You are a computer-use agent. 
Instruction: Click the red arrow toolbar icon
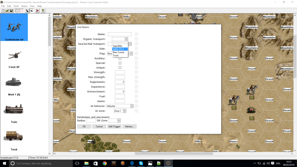37,11
